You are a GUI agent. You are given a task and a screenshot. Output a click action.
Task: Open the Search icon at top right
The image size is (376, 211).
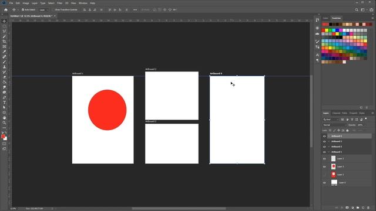357,10
